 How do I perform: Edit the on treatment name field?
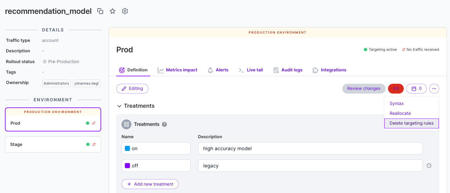[156, 148]
